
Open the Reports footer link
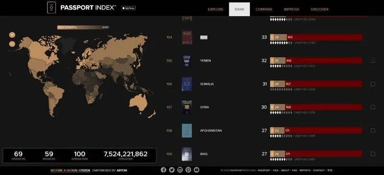pyautogui.click(x=305, y=170)
